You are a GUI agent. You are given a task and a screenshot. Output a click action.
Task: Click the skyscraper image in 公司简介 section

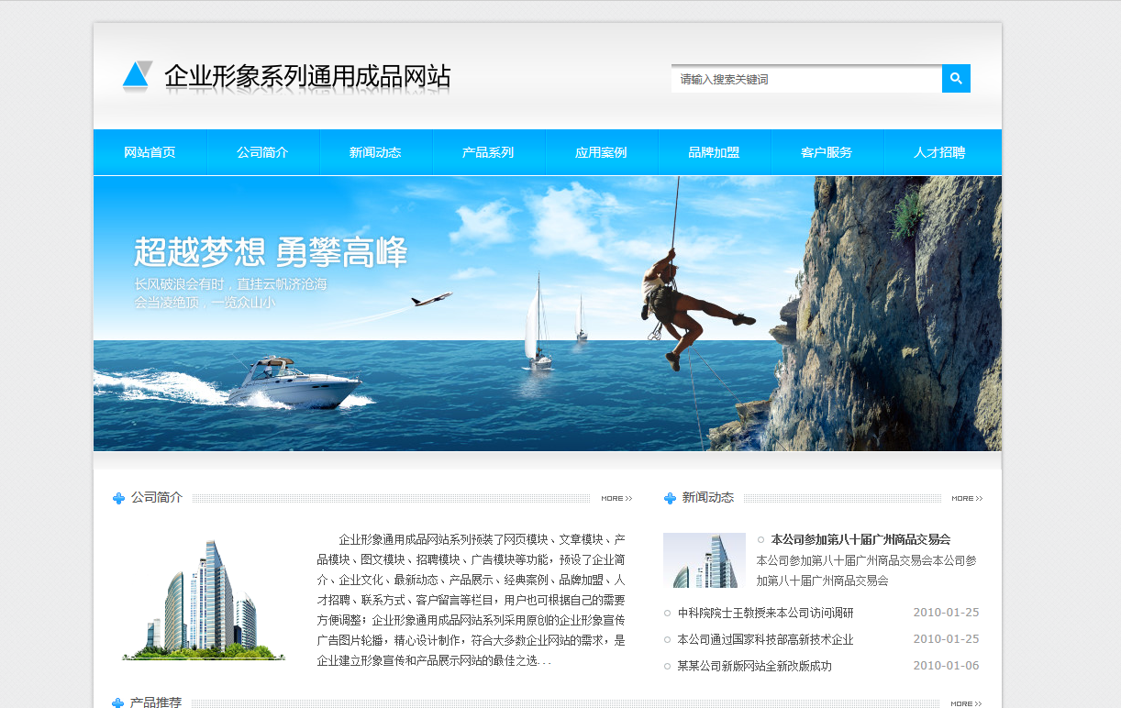204,599
